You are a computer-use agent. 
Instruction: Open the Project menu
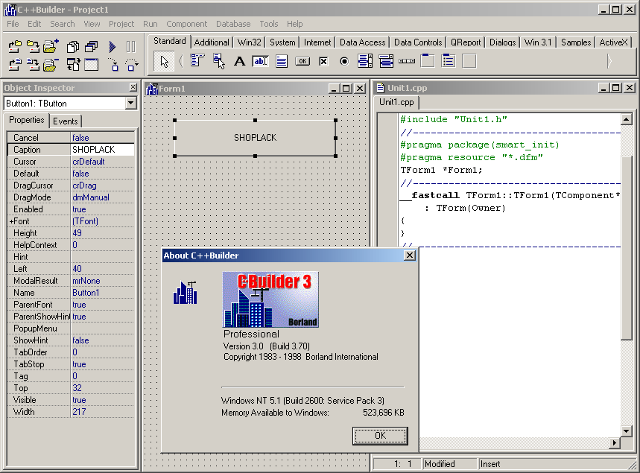(x=121, y=24)
